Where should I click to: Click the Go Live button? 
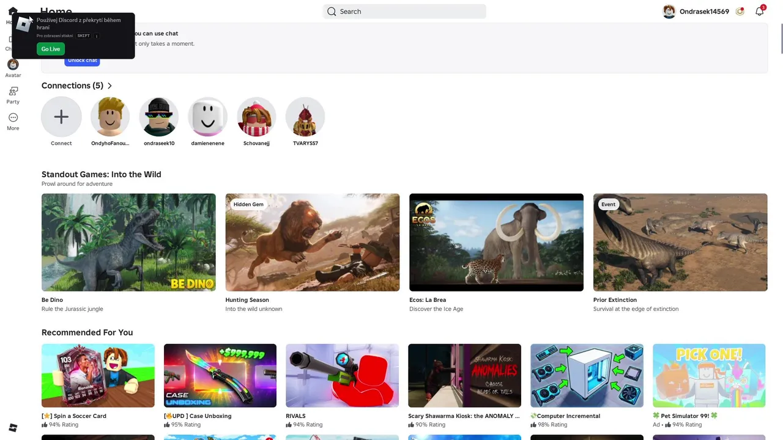pyautogui.click(x=51, y=49)
